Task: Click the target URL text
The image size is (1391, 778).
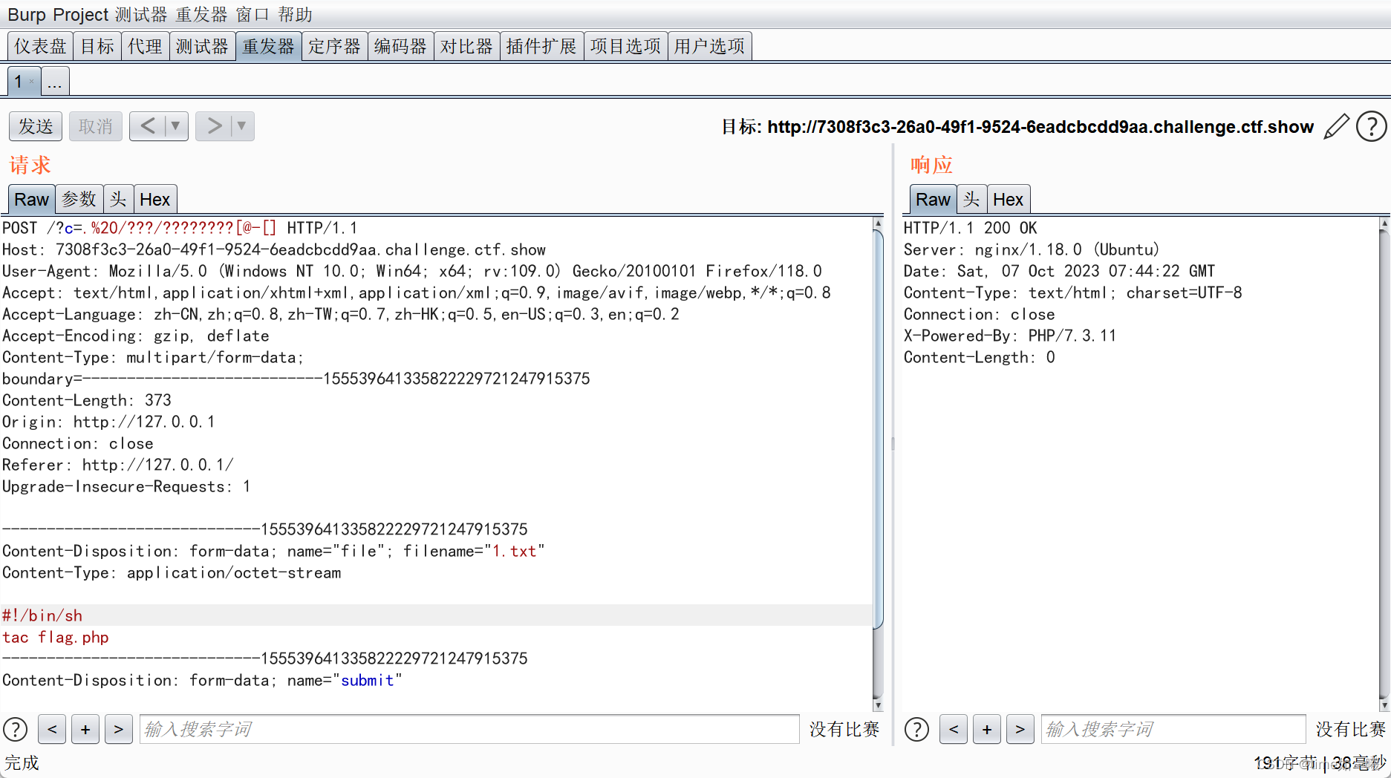Action: pyautogui.click(x=1040, y=127)
